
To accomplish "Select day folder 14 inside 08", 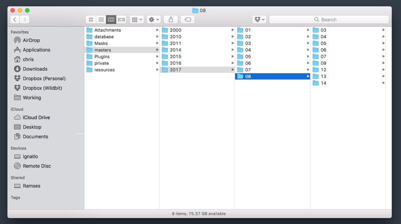I will [348, 83].
